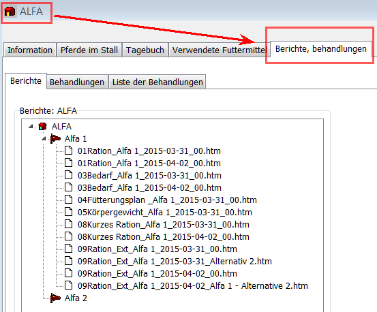Select report 08Kurzes Ration_Alfa 1_2015-04-02_00.htm

click(164, 236)
